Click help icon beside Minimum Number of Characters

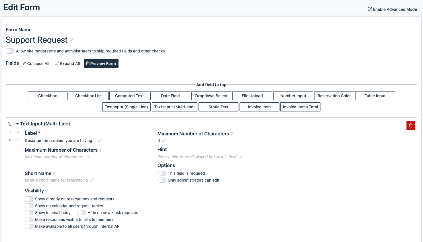click(x=232, y=134)
